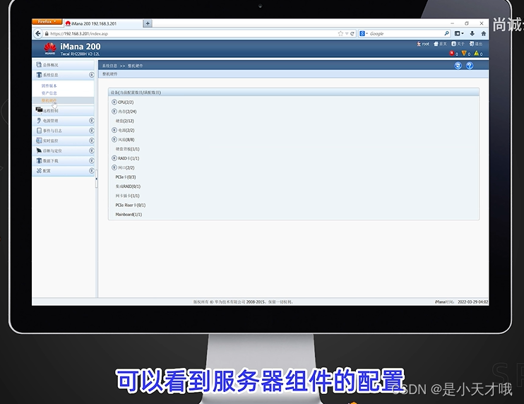This screenshot has height=404, width=524.
Task: Click the blue refresh icon in content header
Action: (458, 66)
